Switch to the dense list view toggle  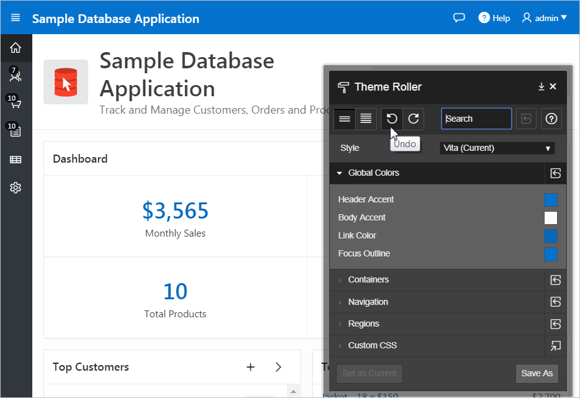coord(366,119)
